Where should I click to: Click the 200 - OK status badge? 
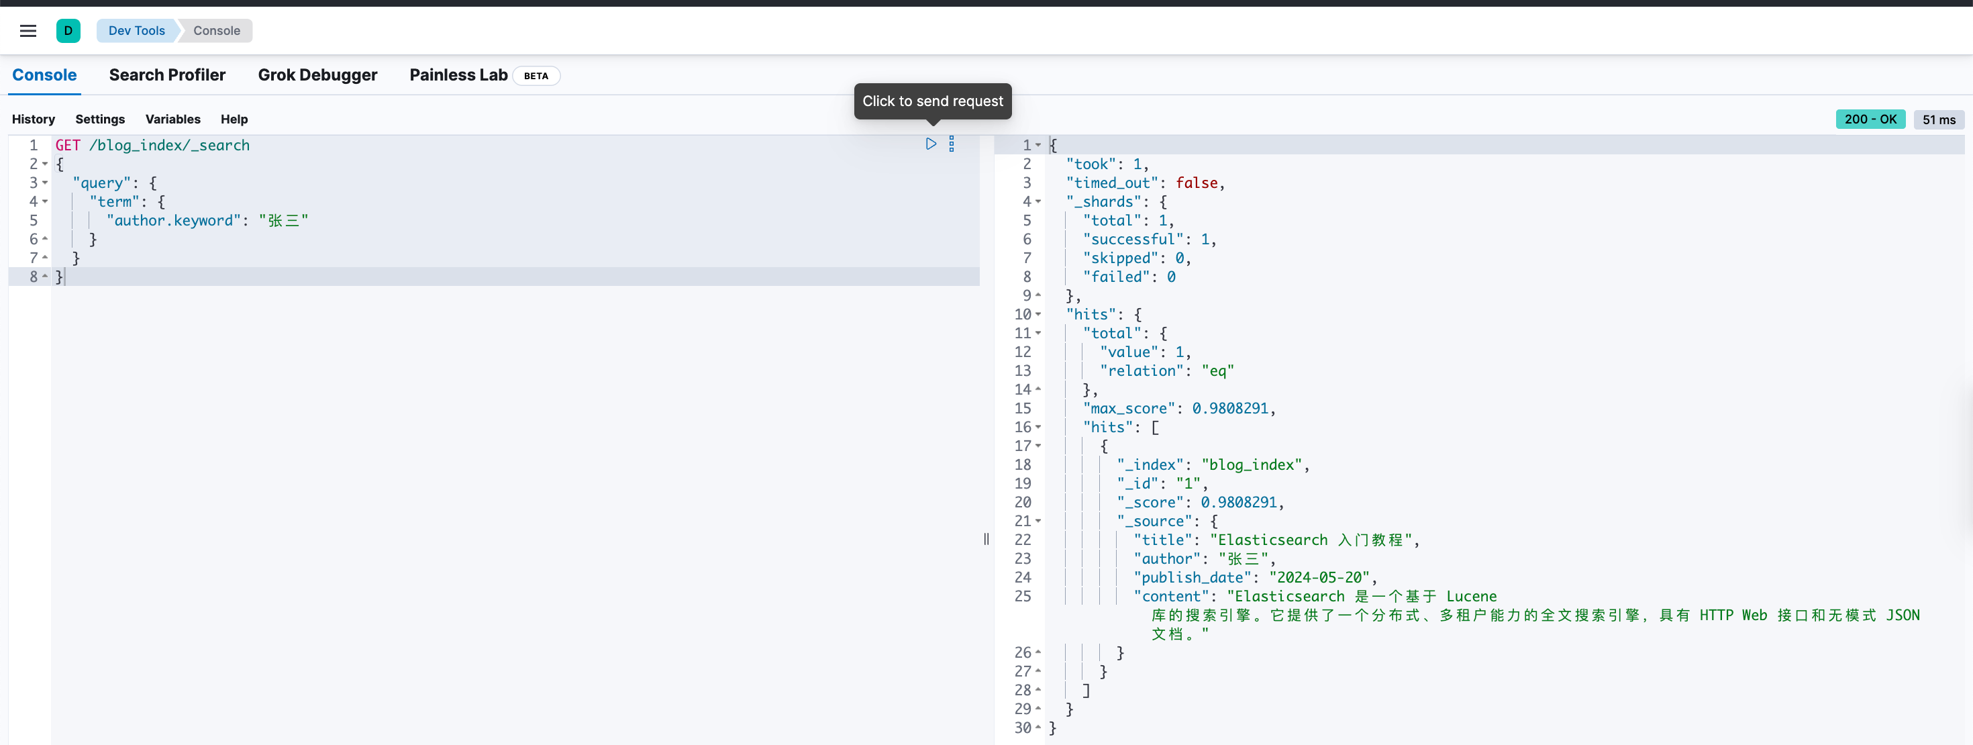point(1870,119)
